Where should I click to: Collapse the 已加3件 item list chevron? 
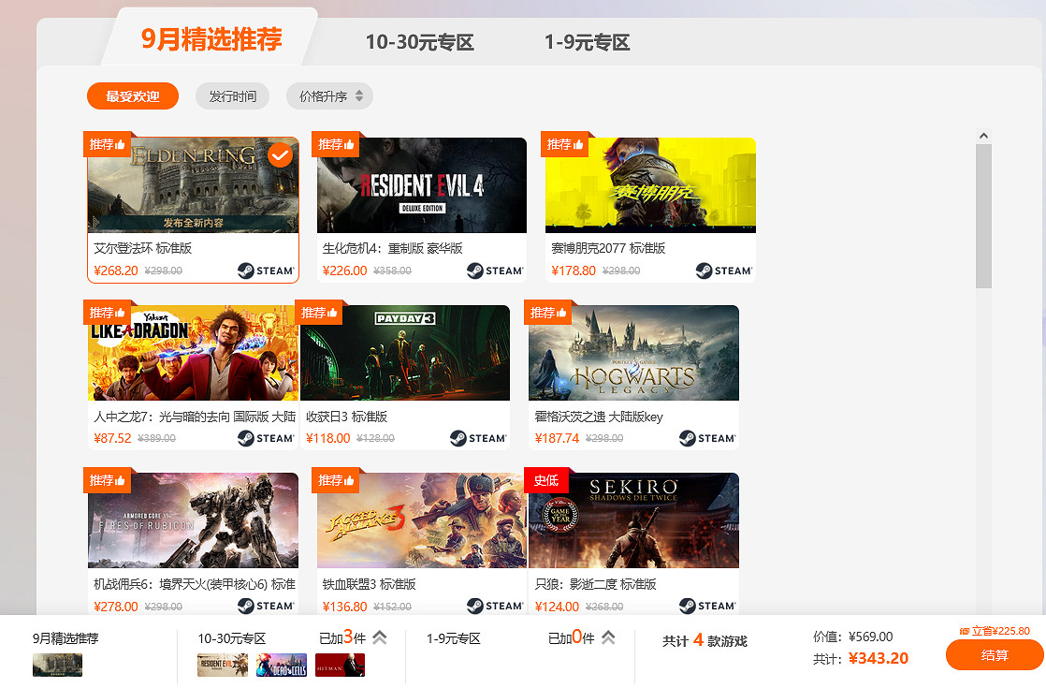(x=378, y=639)
